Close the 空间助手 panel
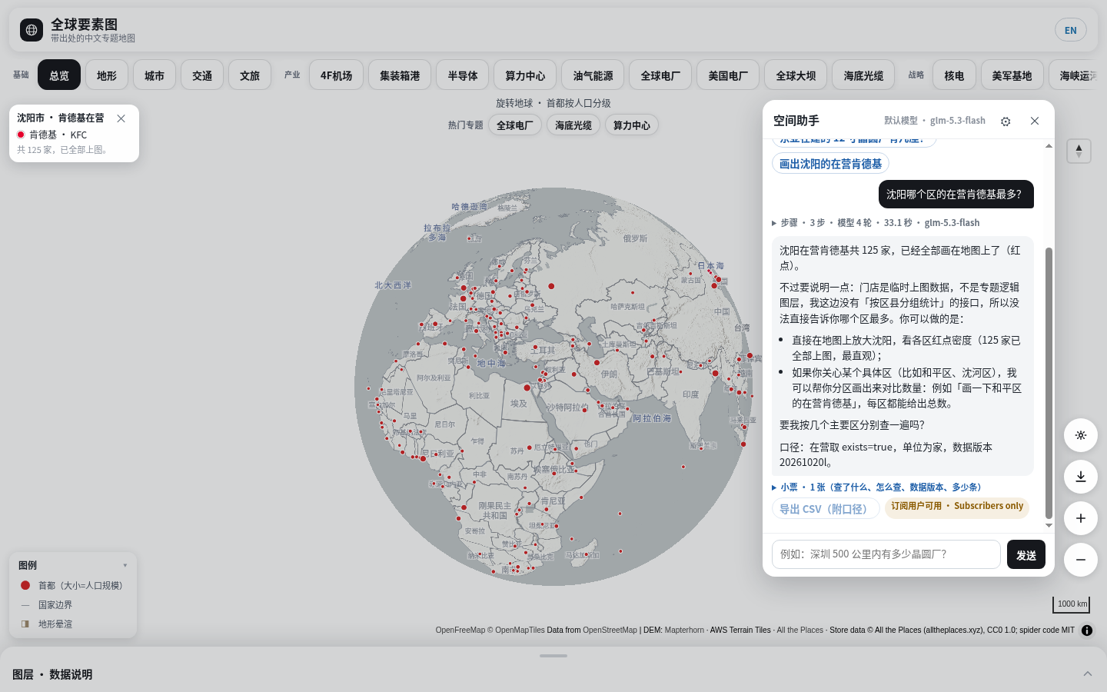Image resolution: width=1107 pixels, height=692 pixels. click(1035, 121)
